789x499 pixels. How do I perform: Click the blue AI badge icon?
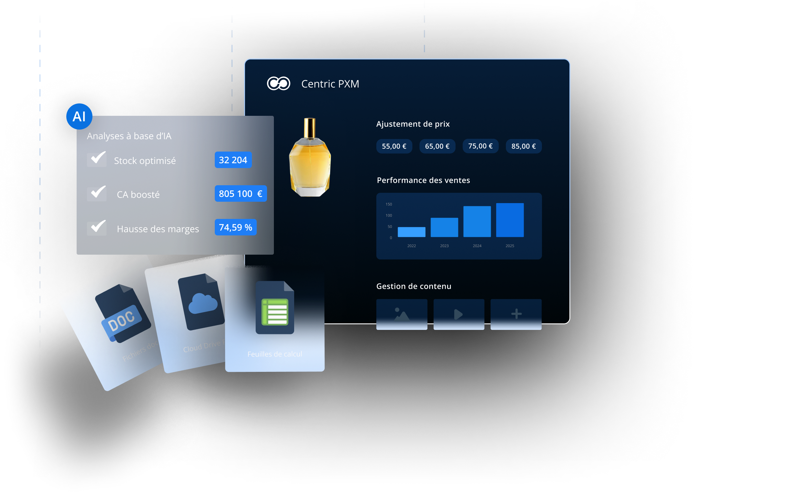[x=79, y=117]
